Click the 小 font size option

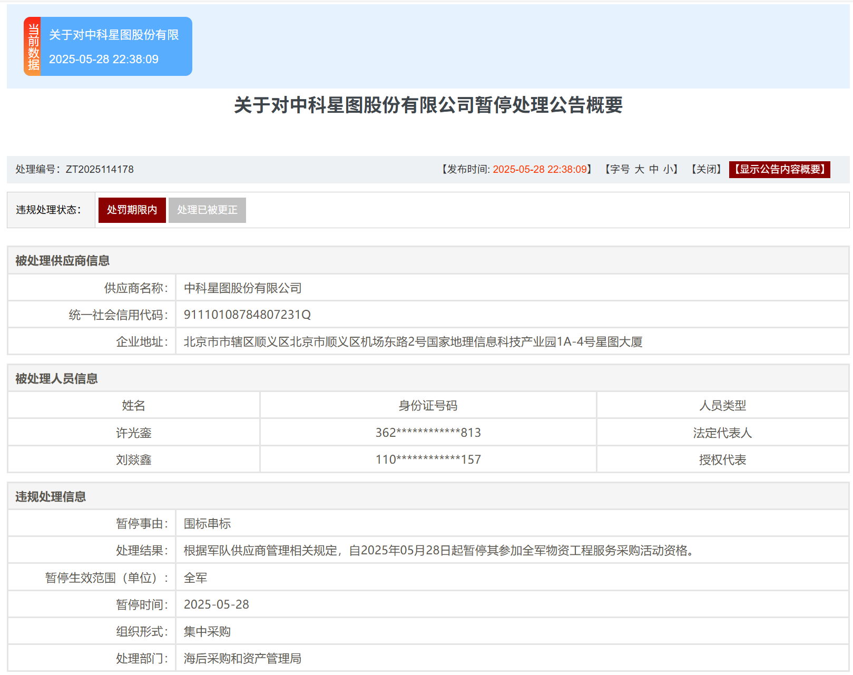(668, 169)
